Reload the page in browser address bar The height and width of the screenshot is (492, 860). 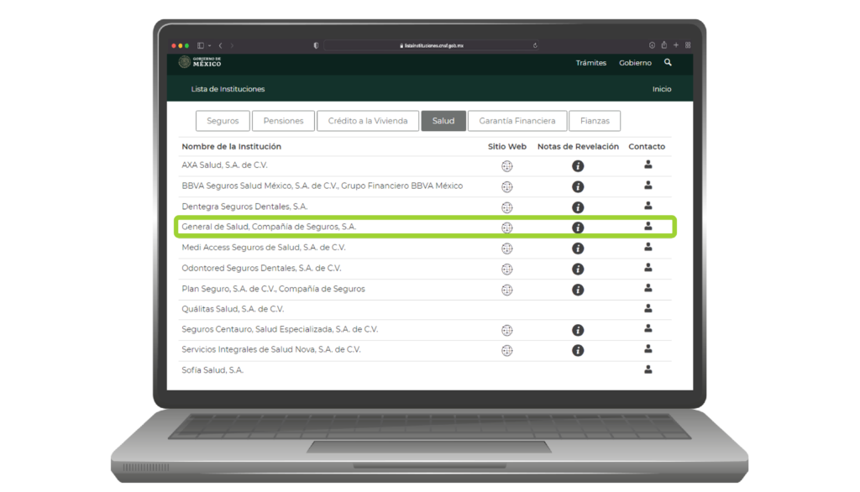point(535,45)
